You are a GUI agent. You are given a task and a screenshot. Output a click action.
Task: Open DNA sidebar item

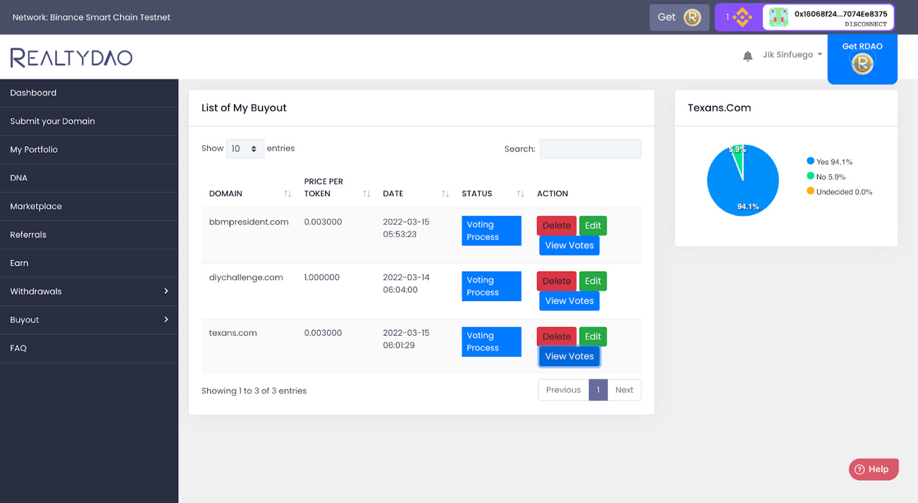pos(89,178)
